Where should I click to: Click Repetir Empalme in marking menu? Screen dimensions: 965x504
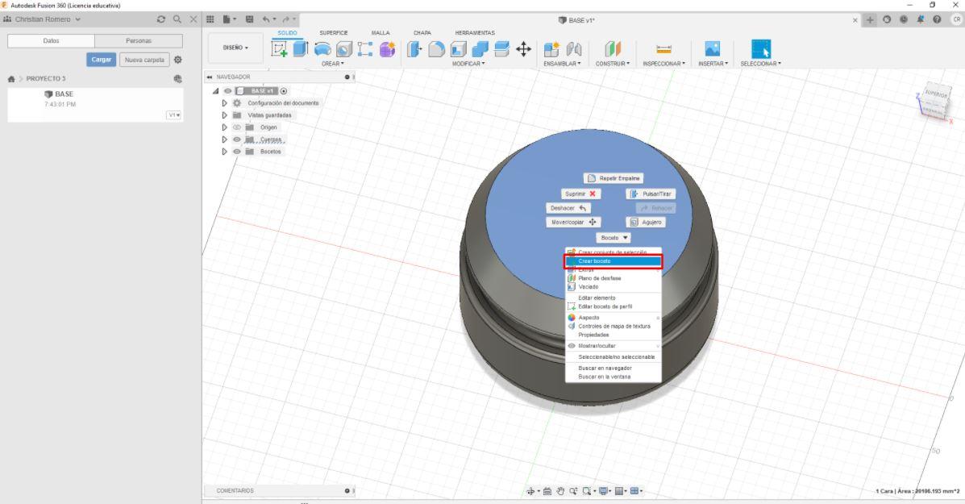(614, 178)
